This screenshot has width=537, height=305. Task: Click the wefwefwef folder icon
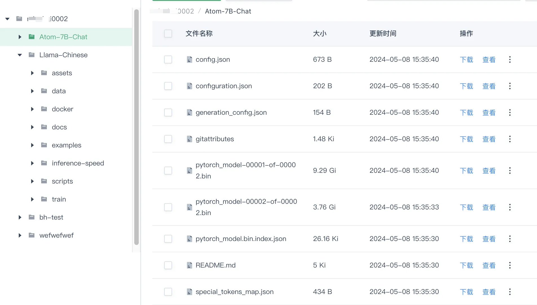coord(32,235)
